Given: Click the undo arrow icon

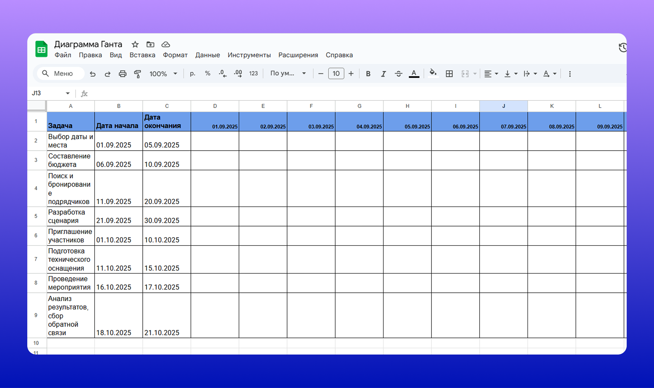Looking at the screenshot, I should point(93,74).
